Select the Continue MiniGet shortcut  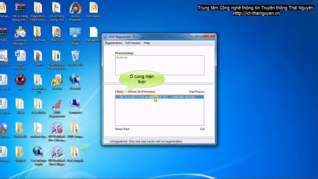click(20, 36)
